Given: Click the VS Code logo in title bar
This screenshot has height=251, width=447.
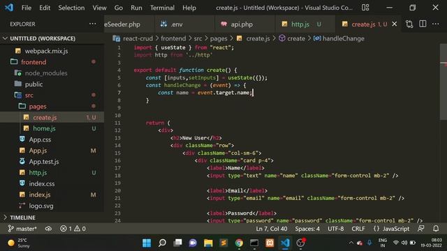Looking at the screenshot, I should tap(9, 8).
